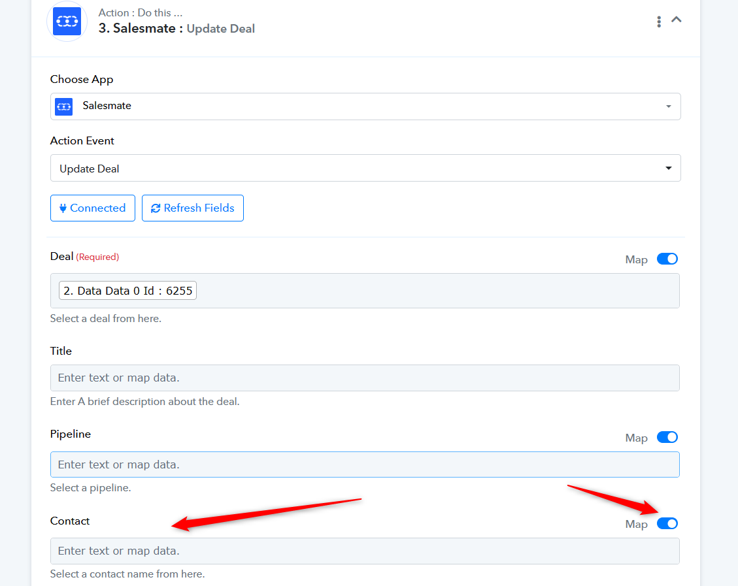Viewport: 738px width, 586px height.
Task: Click the Salesmate app logo in step header
Action: tap(67, 22)
